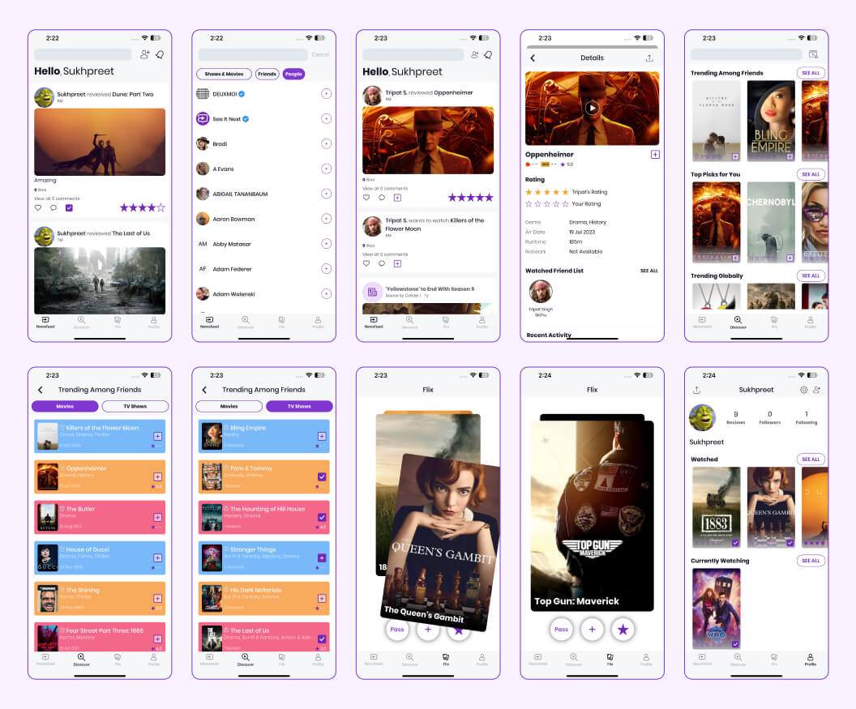Focus the search field on the People list screen
The image size is (856, 709).
click(253, 54)
